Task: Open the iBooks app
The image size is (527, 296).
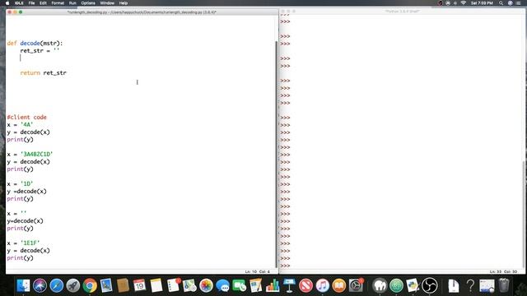Action: click(x=339, y=285)
